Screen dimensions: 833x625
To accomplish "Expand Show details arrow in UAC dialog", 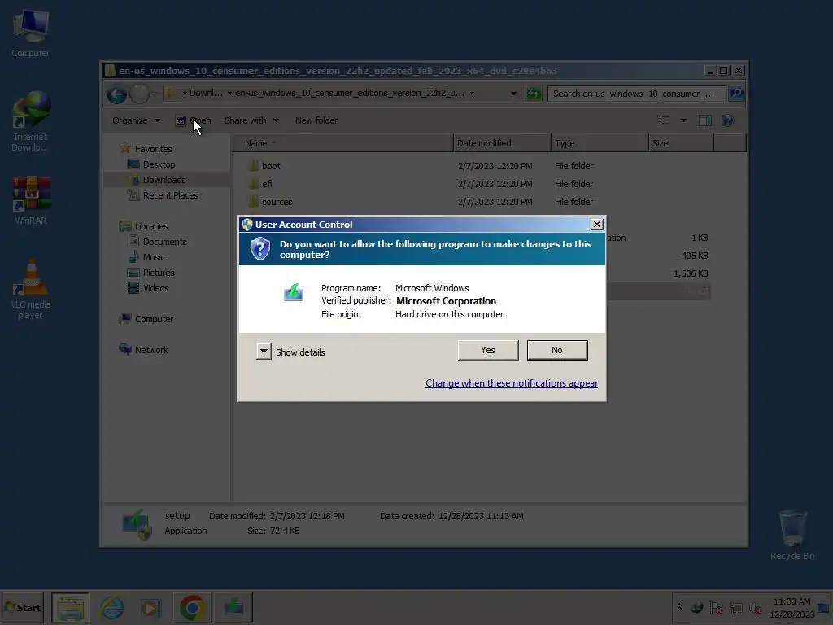I will point(264,352).
